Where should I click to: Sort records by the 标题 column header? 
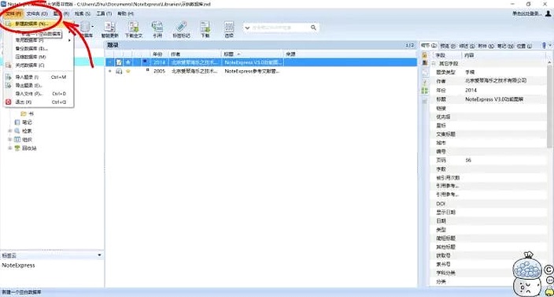click(253, 54)
